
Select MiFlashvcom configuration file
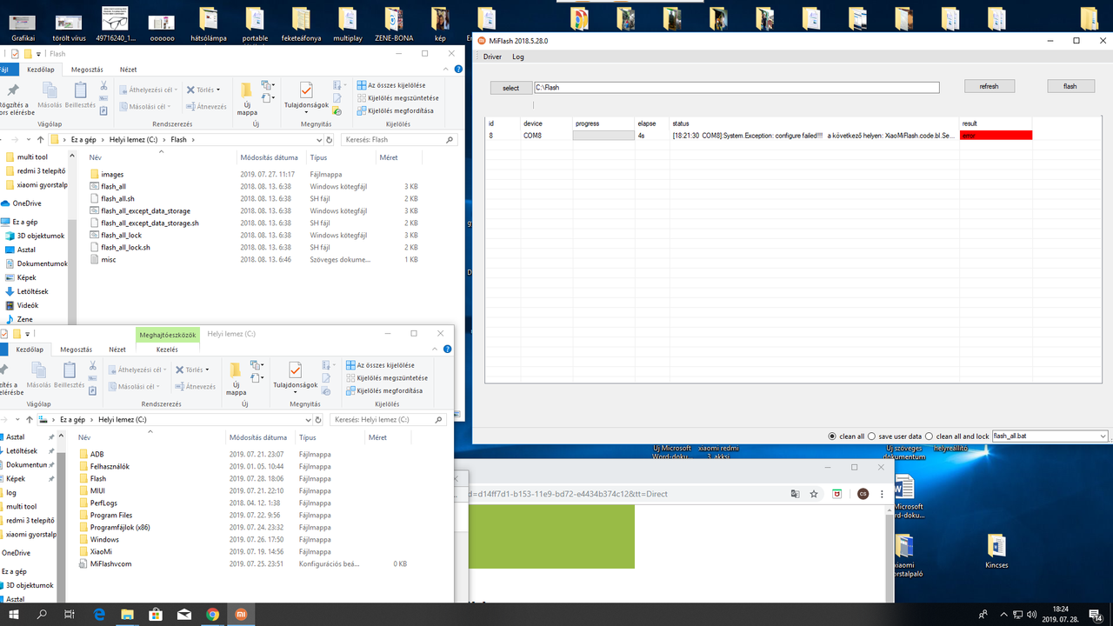click(x=110, y=564)
